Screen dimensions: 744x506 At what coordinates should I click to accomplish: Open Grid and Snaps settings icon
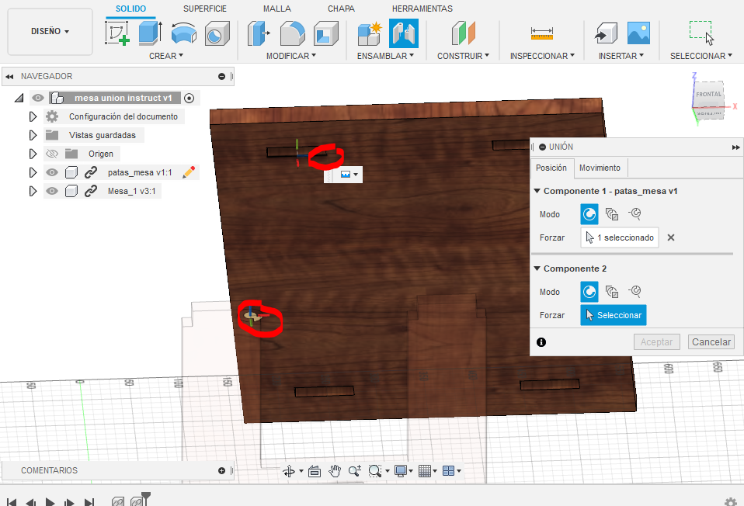click(x=425, y=471)
